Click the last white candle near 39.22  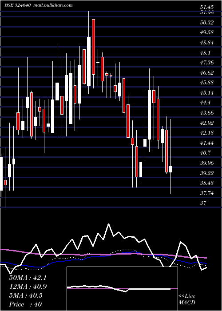pos(170,169)
